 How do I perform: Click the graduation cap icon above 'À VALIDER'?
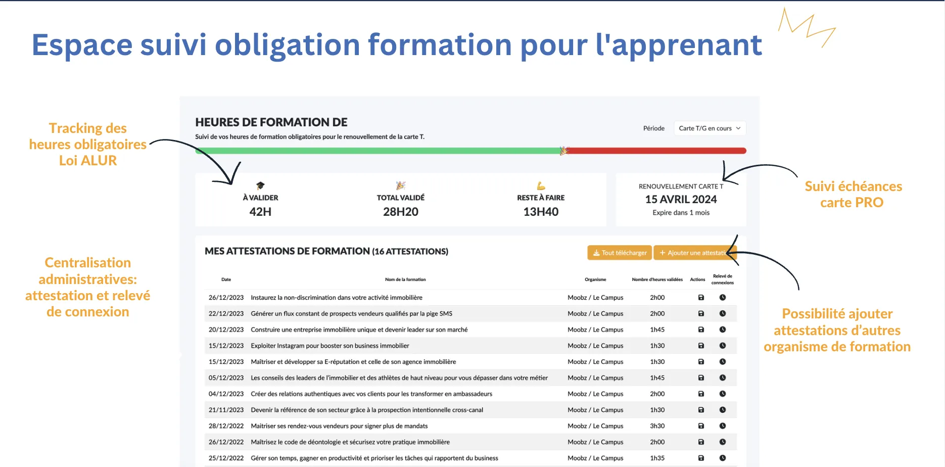(x=260, y=185)
